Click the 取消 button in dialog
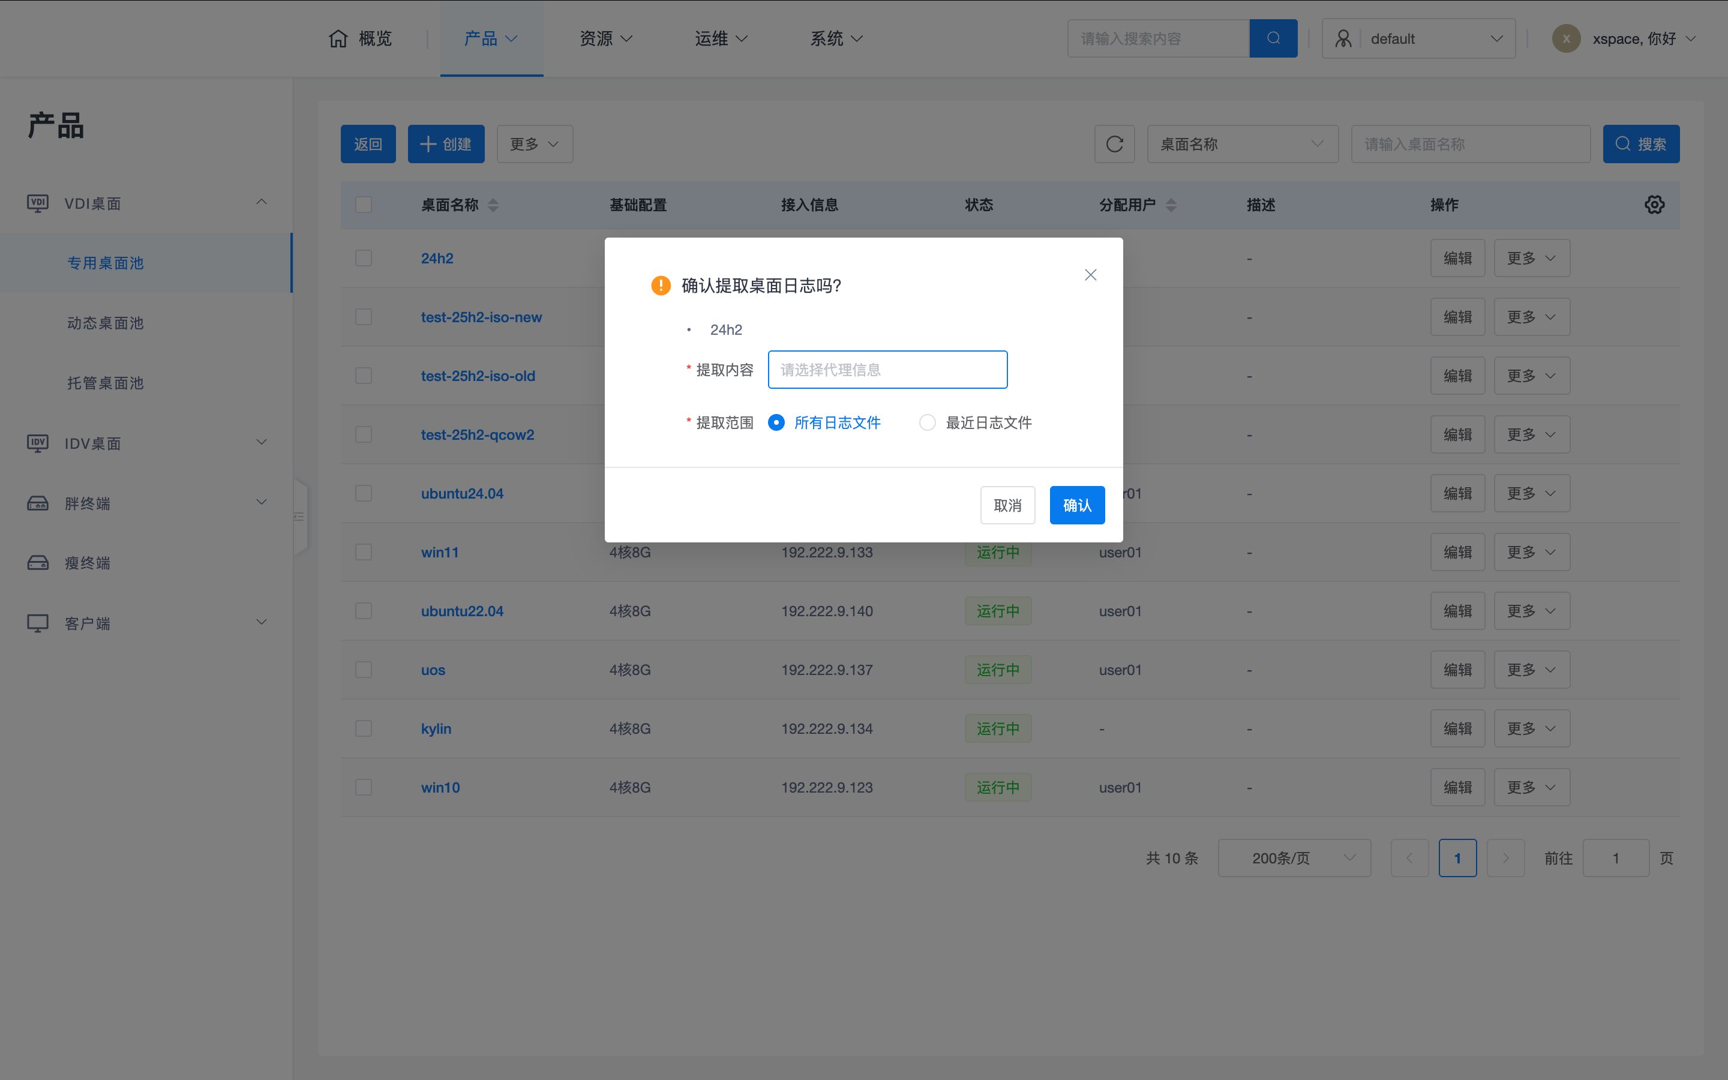 click(x=1007, y=506)
